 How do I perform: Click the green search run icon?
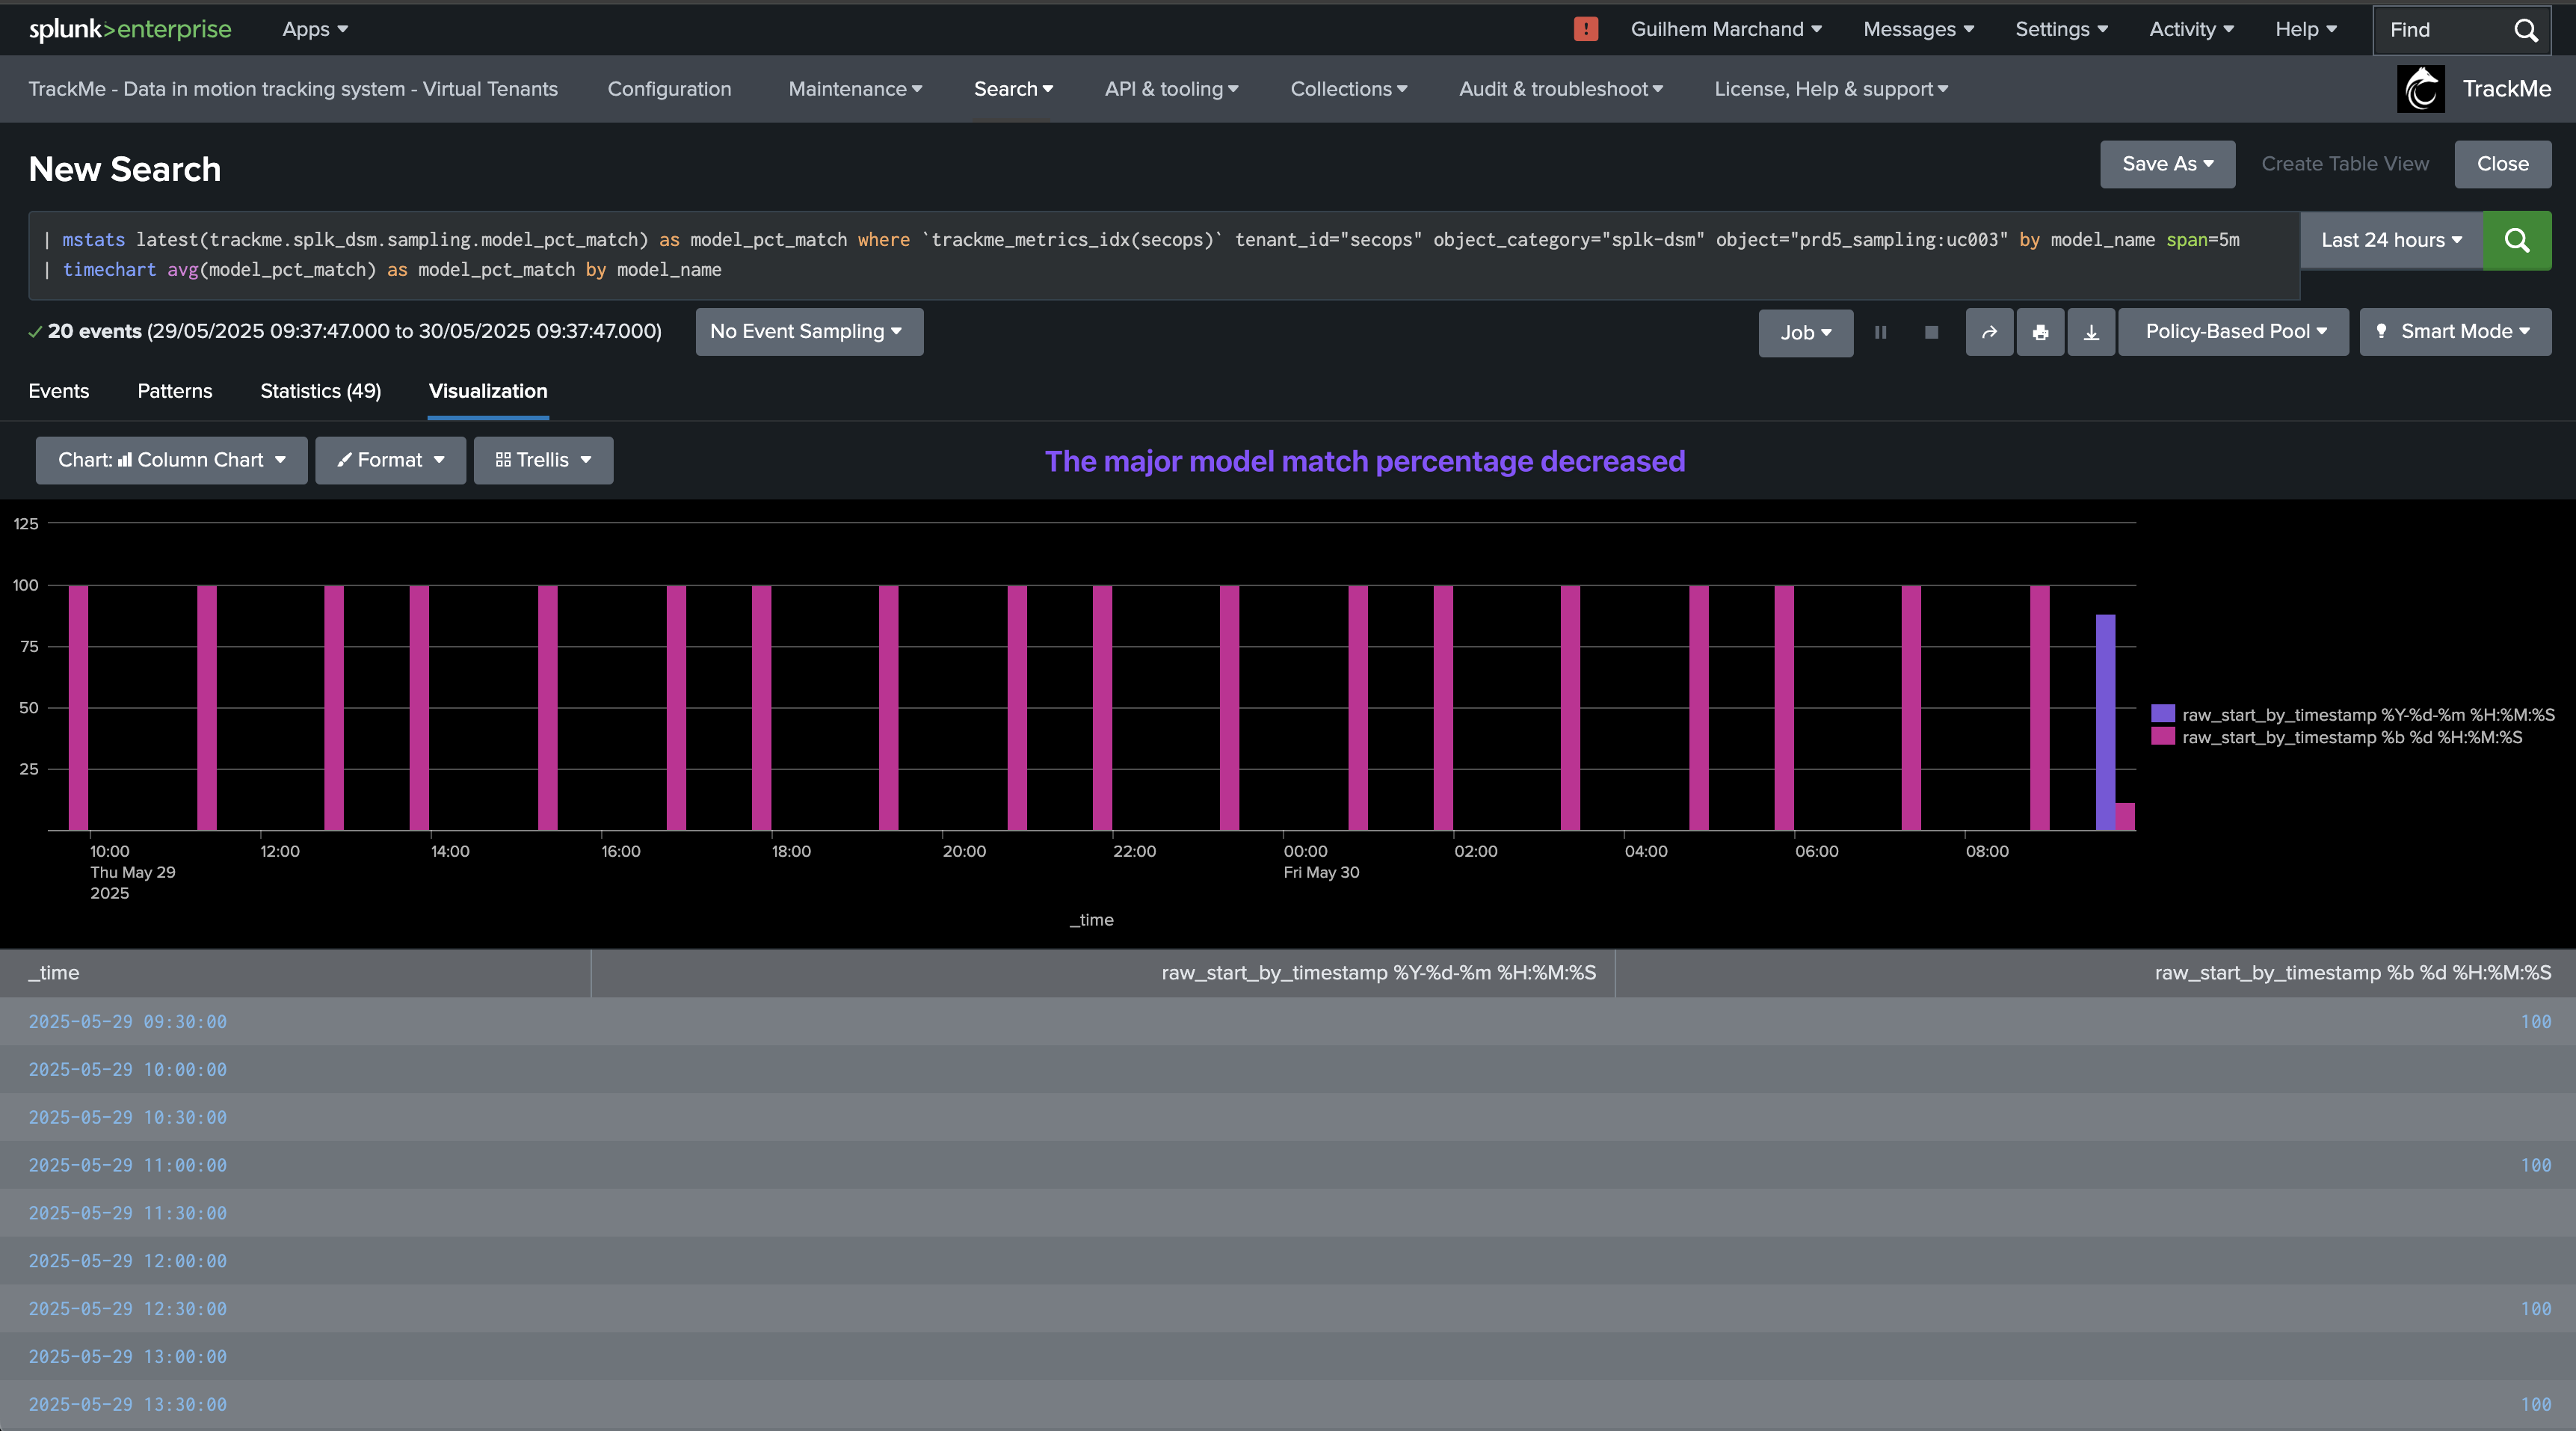coord(2516,240)
